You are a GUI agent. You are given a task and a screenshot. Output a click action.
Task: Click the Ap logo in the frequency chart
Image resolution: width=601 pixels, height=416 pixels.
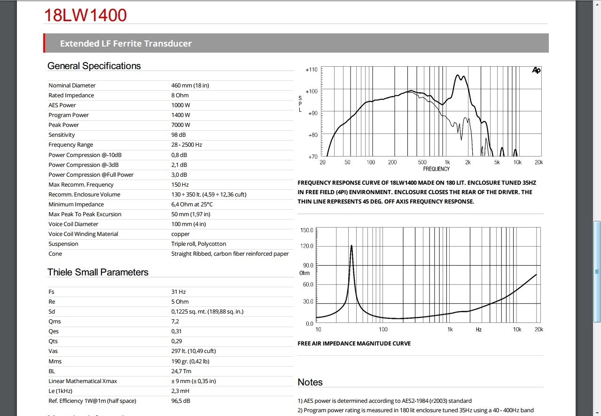[536, 70]
